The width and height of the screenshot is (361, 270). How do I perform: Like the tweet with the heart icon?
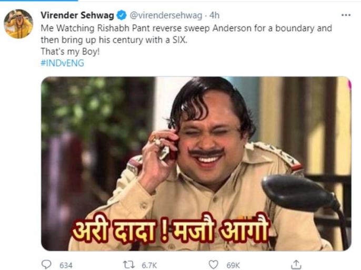tap(214, 265)
